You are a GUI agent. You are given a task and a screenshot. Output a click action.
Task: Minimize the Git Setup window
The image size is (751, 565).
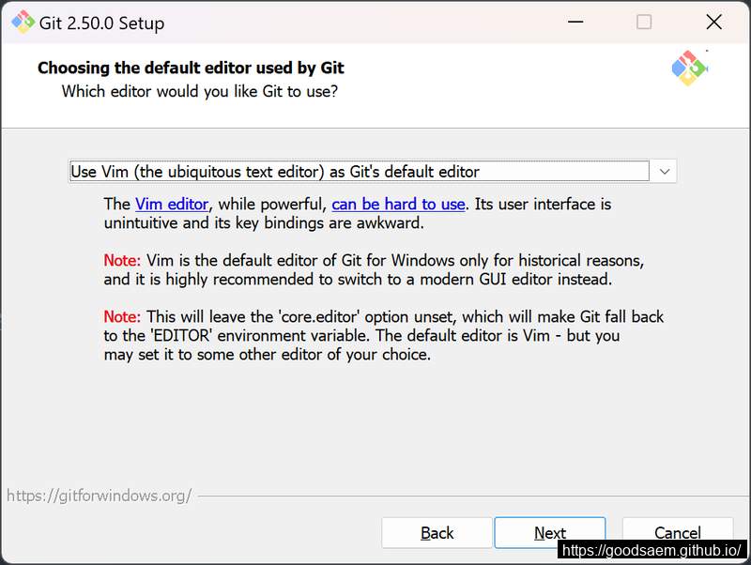tap(575, 22)
